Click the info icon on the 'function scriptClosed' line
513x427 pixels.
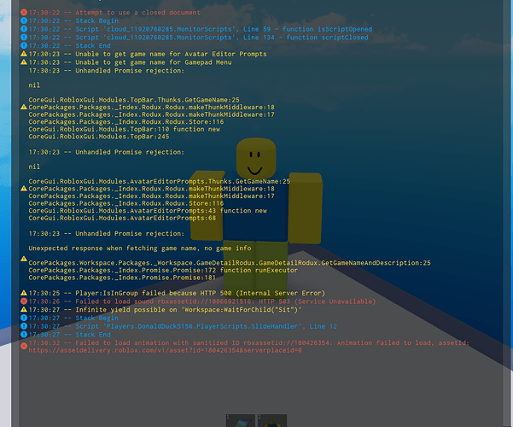pos(24,37)
